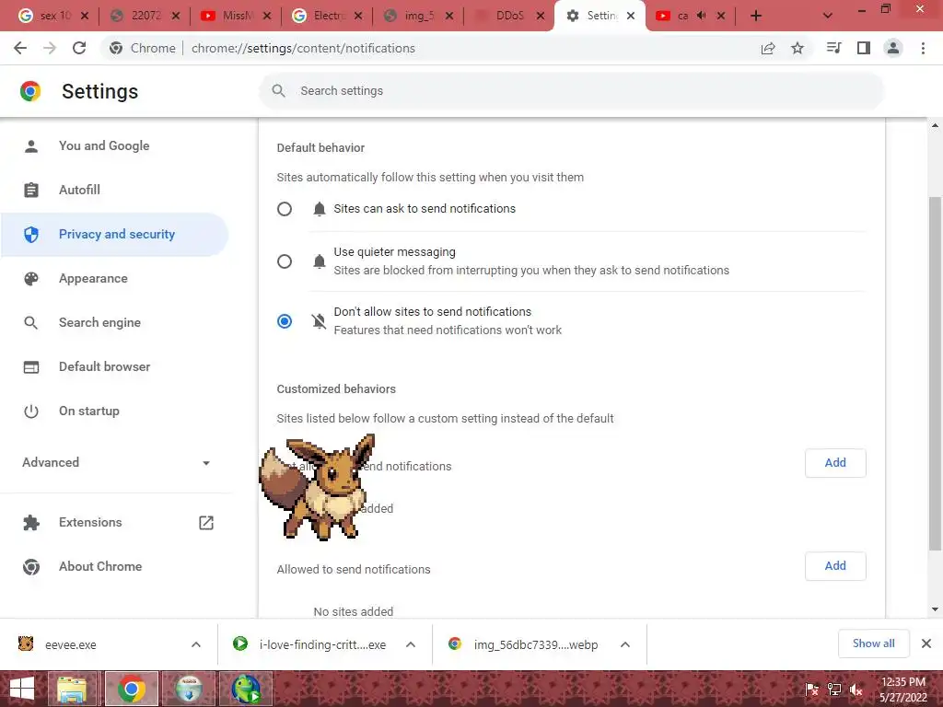Open the taskbar clock showing 12:35 PM
Image resolution: width=943 pixels, height=707 pixels.
[903, 689]
